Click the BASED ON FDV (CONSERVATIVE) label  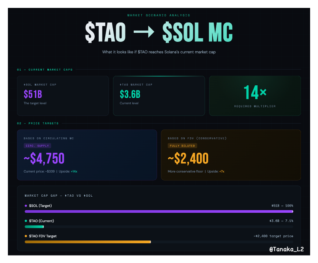(x=197, y=138)
